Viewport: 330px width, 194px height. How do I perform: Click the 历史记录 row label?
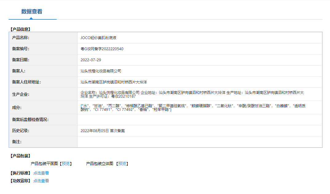pyautogui.click(x=21, y=131)
